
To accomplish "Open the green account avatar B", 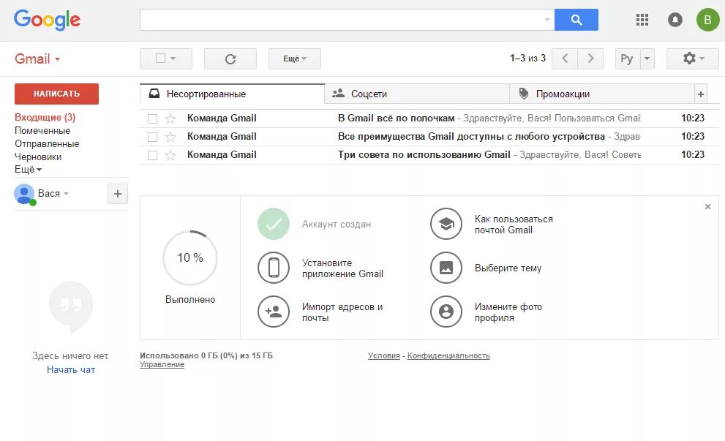I will pos(707,20).
